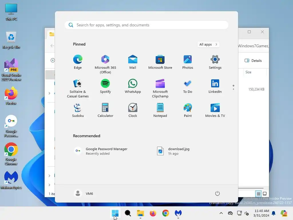Select Malwarebytes desktop shortcut
The image size is (293, 220).
pos(11,180)
